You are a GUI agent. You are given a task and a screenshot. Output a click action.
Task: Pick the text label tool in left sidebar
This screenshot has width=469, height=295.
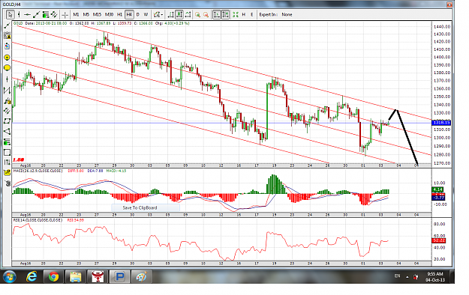(x=7, y=36)
